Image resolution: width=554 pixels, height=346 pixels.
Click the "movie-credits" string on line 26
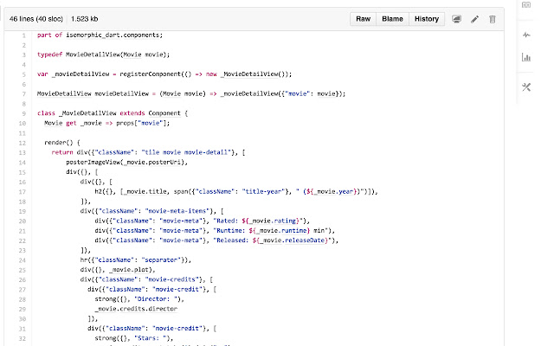point(171,279)
